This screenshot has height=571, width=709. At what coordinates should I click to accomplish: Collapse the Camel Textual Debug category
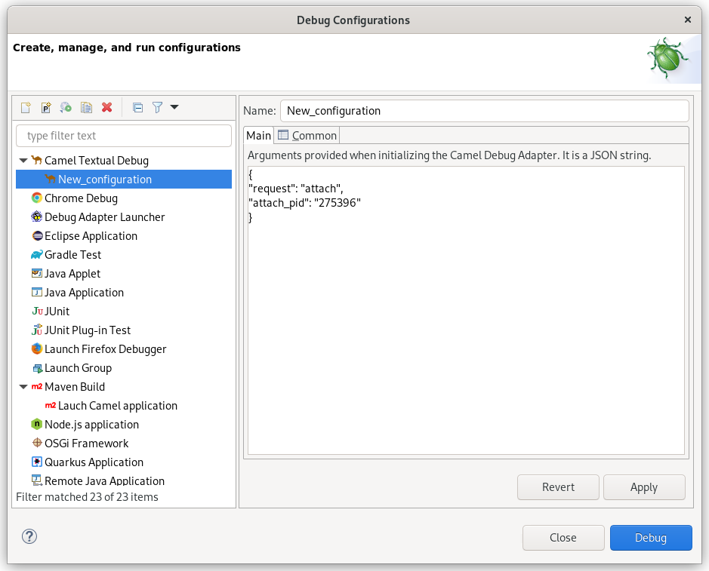[x=23, y=160]
